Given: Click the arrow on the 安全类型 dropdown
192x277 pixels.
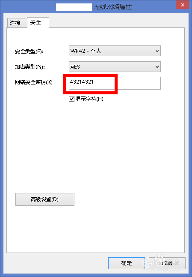Looking at the screenshot, I should (157, 51).
